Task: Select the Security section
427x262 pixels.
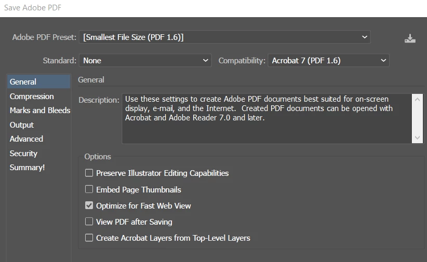Action: coord(38,154)
